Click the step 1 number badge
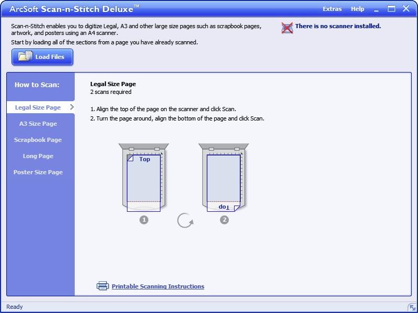The image size is (418, 313). [144, 220]
